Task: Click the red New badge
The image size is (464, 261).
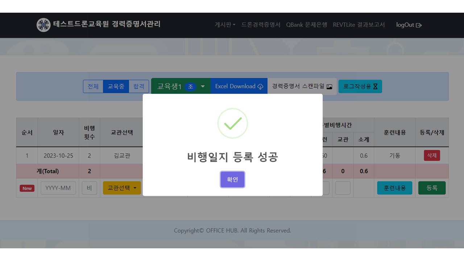Action: pyautogui.click(x=27, y=188)
